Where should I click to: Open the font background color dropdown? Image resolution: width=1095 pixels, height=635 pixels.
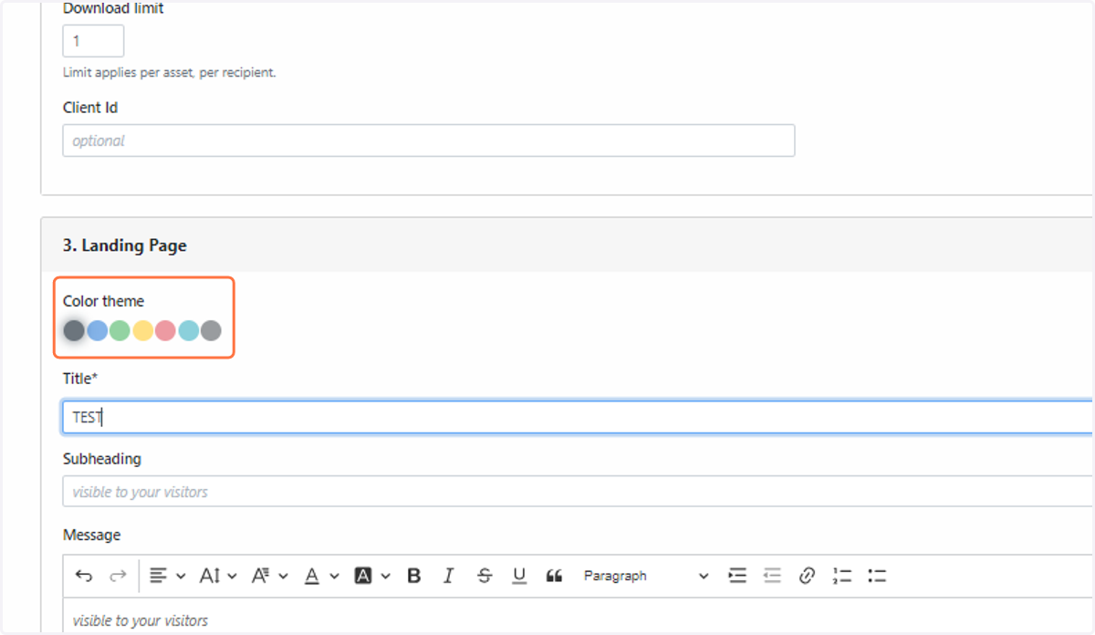coord(371,576)
